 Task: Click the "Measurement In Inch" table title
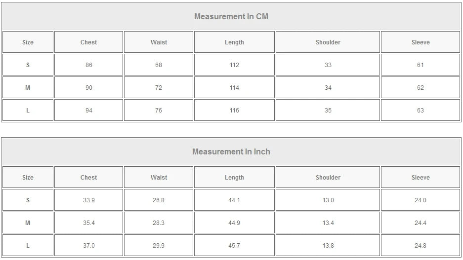(231, 151)
